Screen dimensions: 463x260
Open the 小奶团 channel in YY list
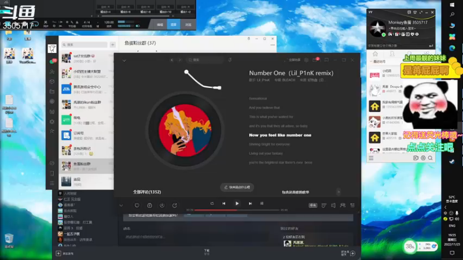(x=387, y=73)
